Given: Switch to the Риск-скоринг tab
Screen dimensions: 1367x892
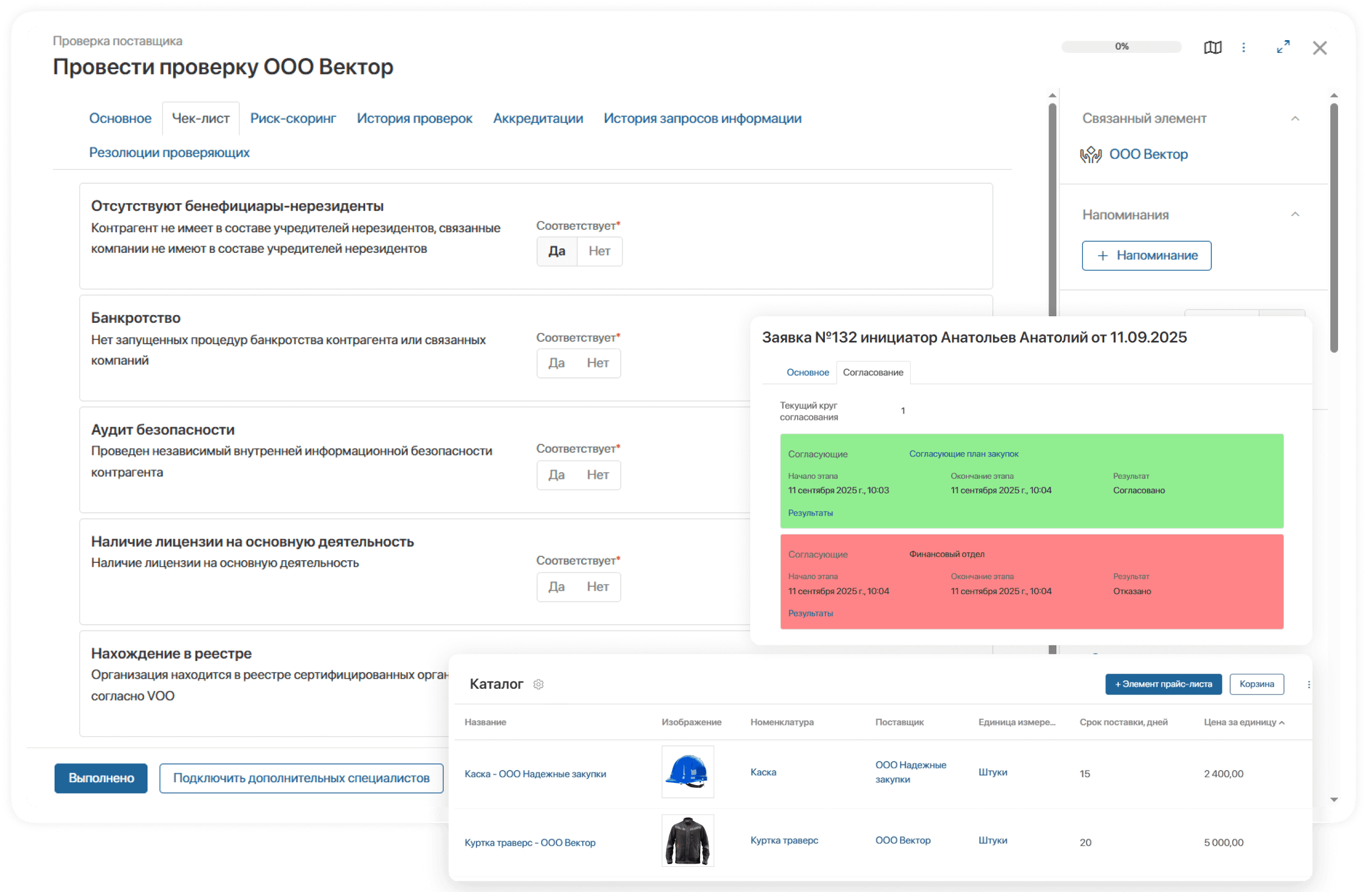Looking at the screenshot, I should pyautogui.click(x=293, y=119).
